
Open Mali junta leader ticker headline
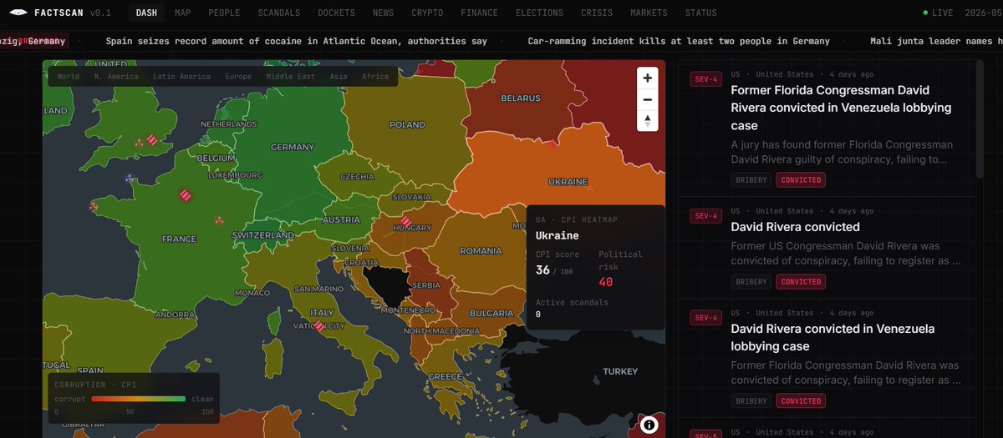click(x=936, y=41)
